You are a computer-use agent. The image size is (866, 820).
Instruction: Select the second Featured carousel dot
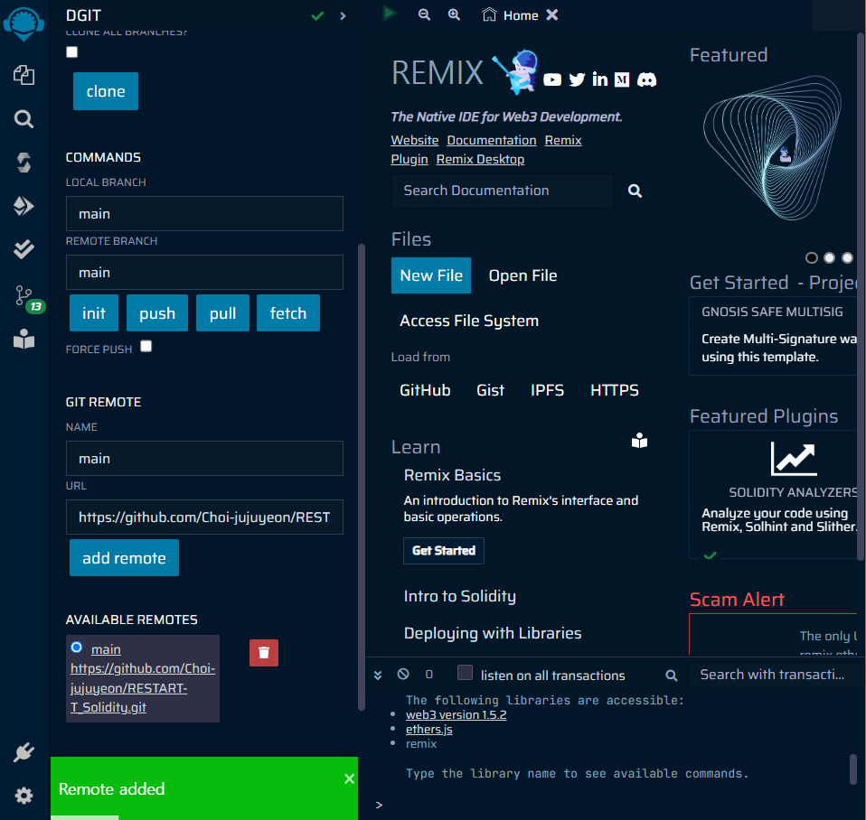[829, 257]
